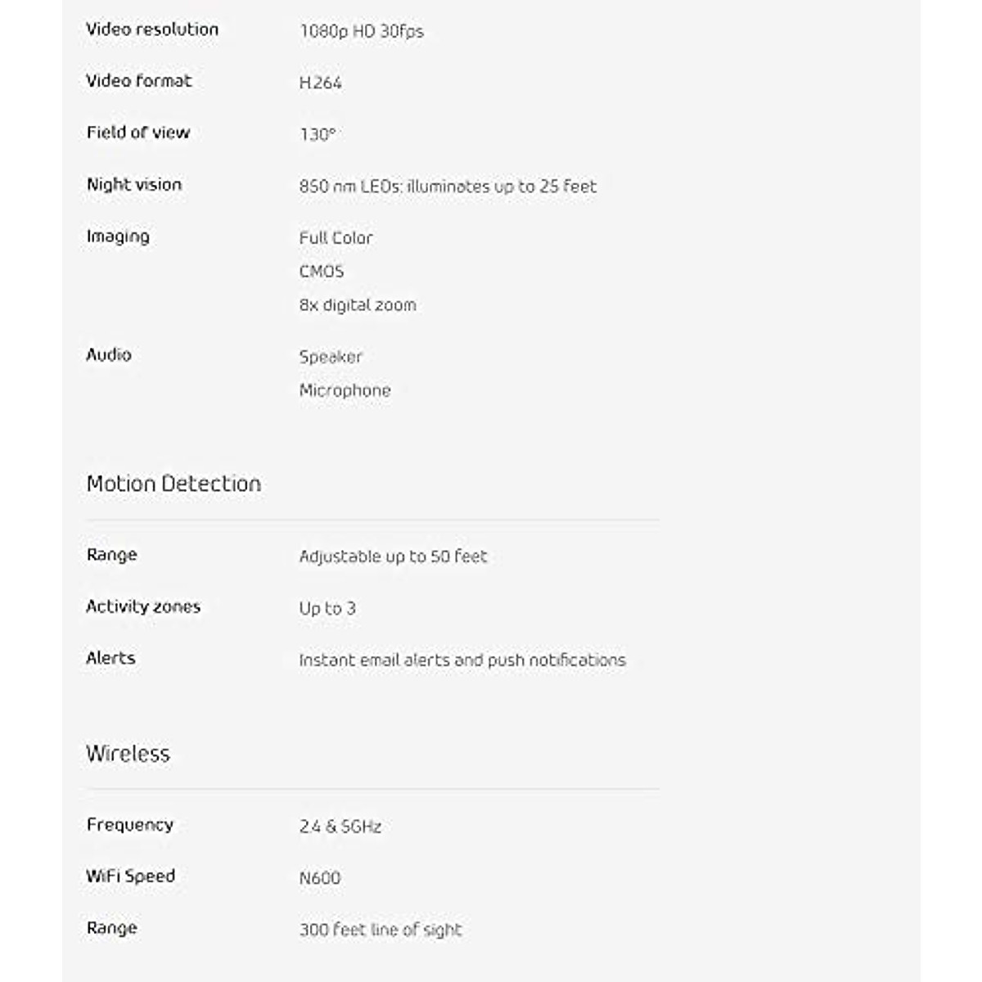The width and height of the screenshot is (982, 982).
Task: Click the Full Color imaging value
Action: click(x=336, y=238)
